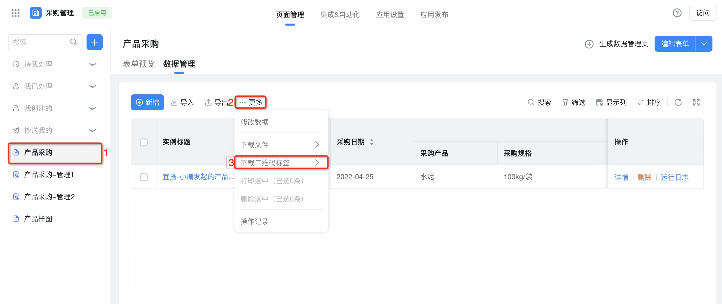Screen dimensions: 722x304
Task: Expand the 下载文件 submenu
Action: pos(281,144)
